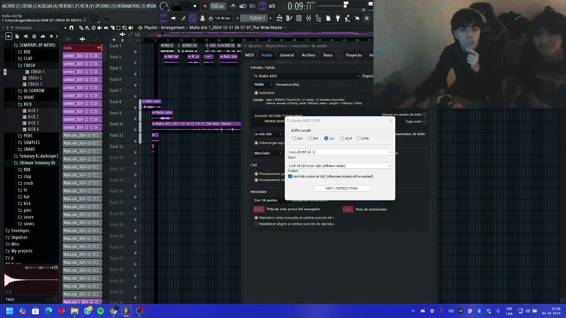Toggle the typing keyboard to piano icon
The width and height of the screenshot is (566, 318).
tap(164, 18)
